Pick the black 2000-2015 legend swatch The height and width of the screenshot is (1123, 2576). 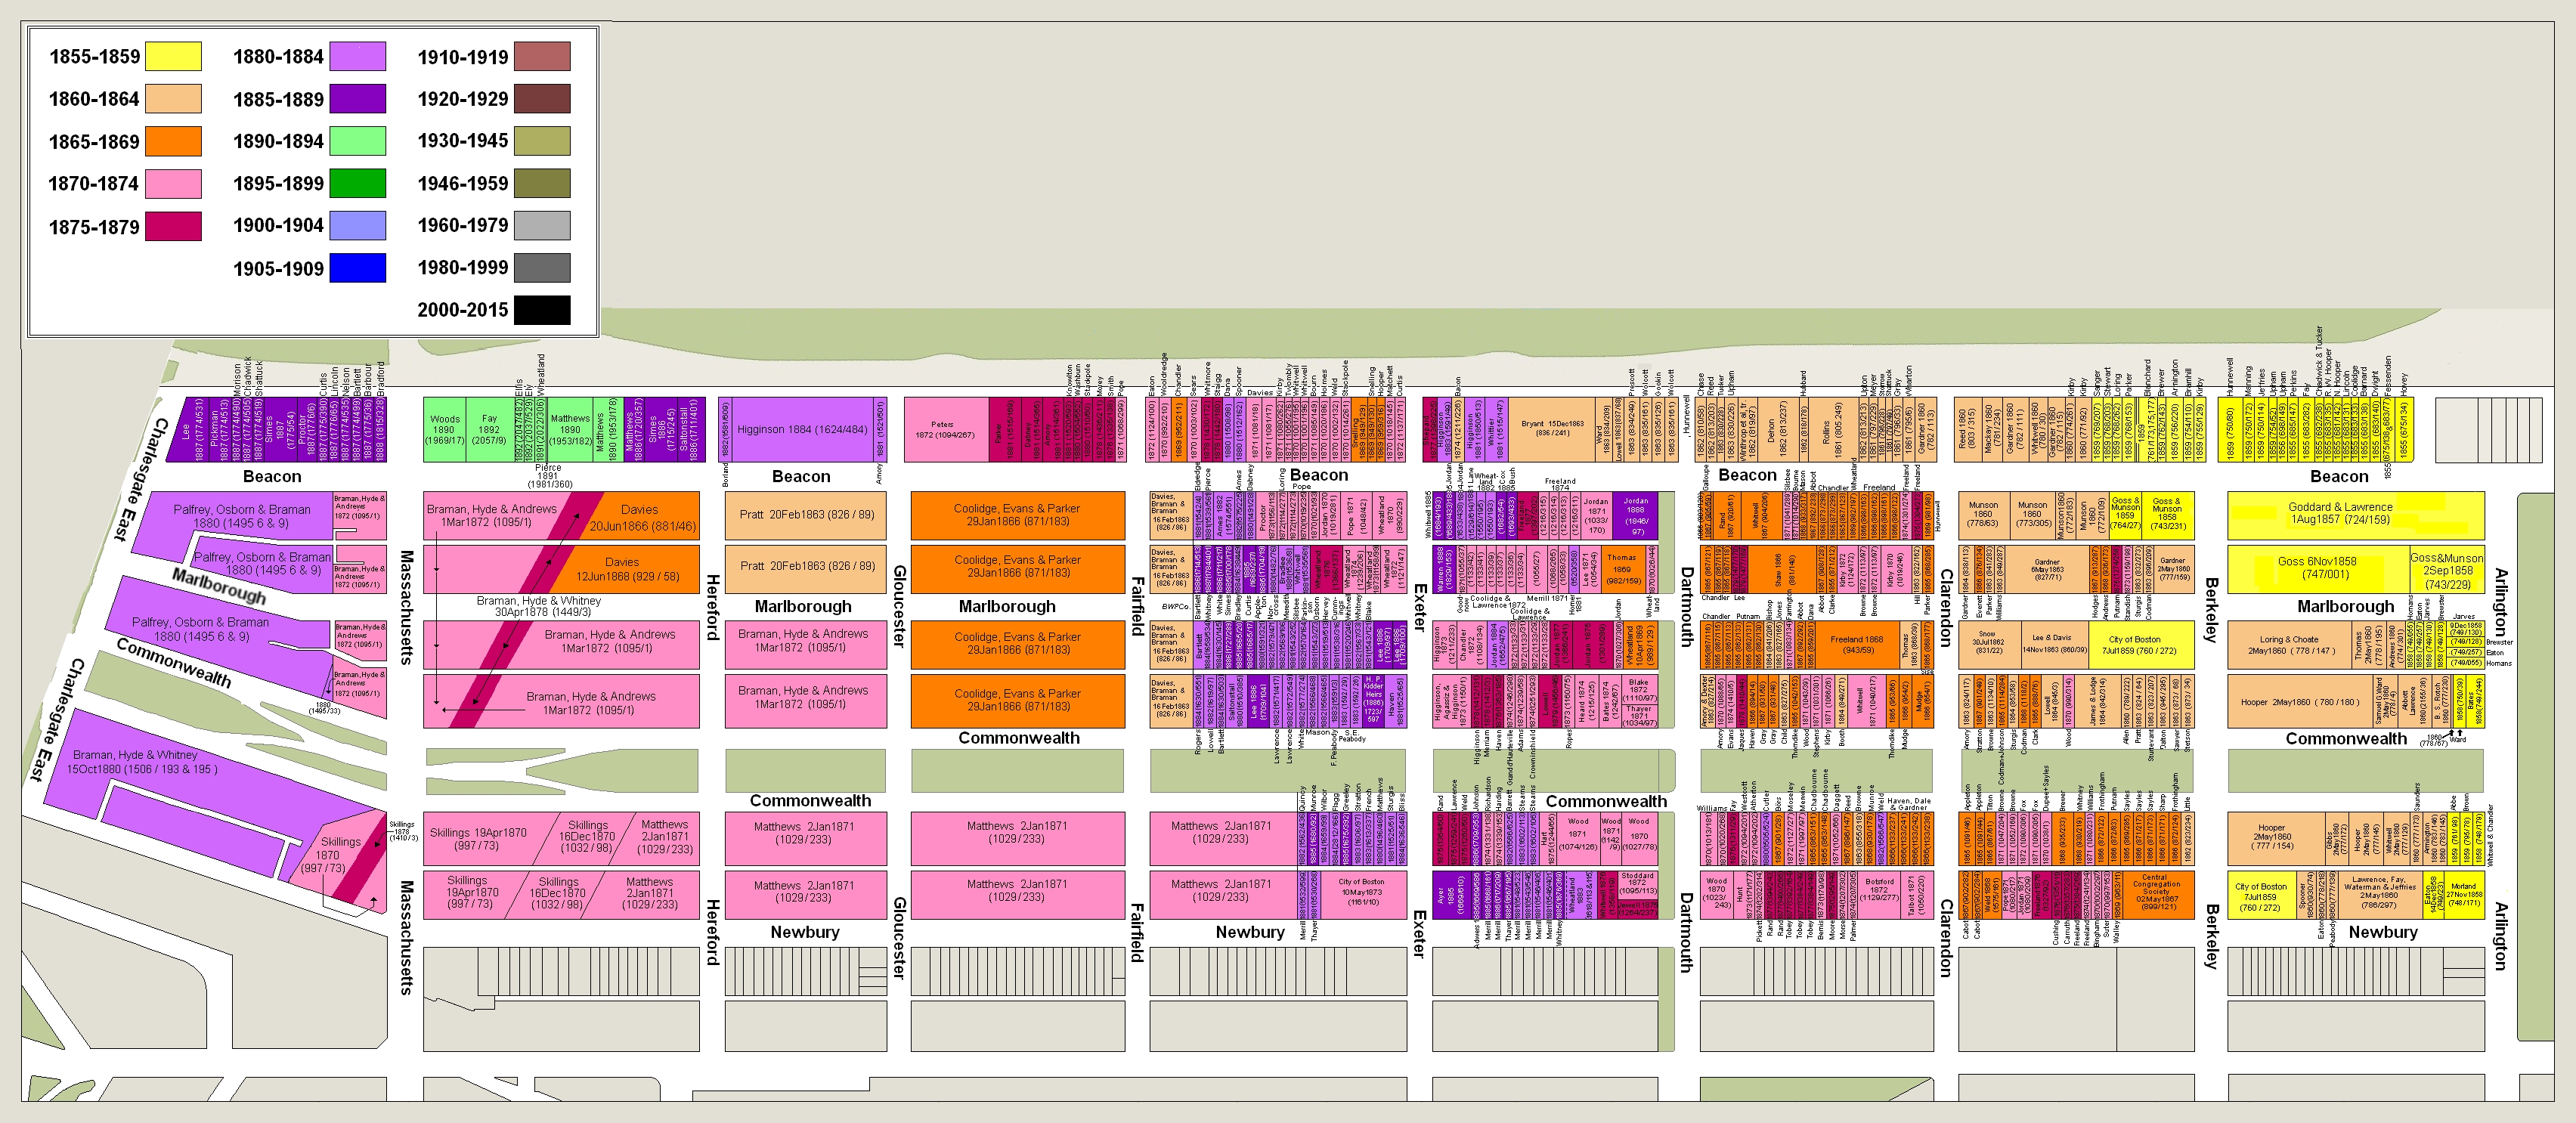pyautogui.click(x=542, y=310)
